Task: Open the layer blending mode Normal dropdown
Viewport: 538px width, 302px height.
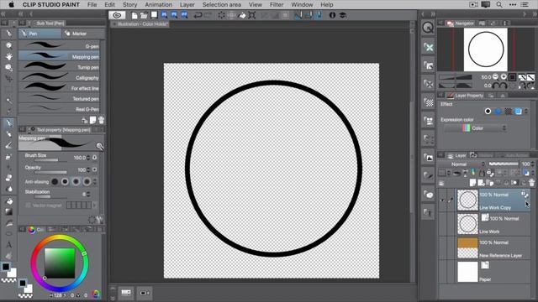Action: 462,164
